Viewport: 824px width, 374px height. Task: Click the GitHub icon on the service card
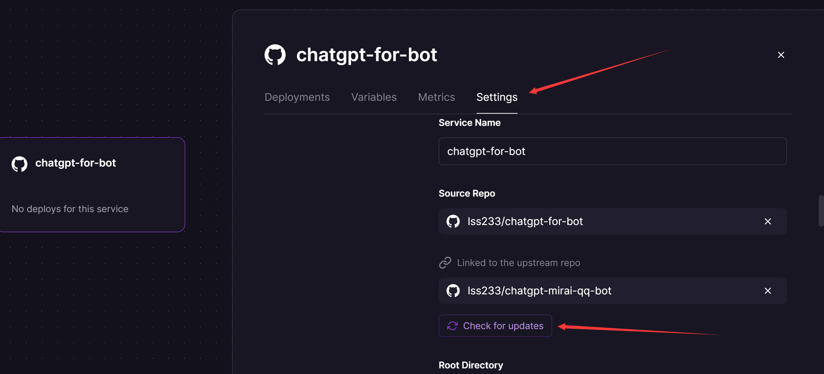tap(19, 164)
